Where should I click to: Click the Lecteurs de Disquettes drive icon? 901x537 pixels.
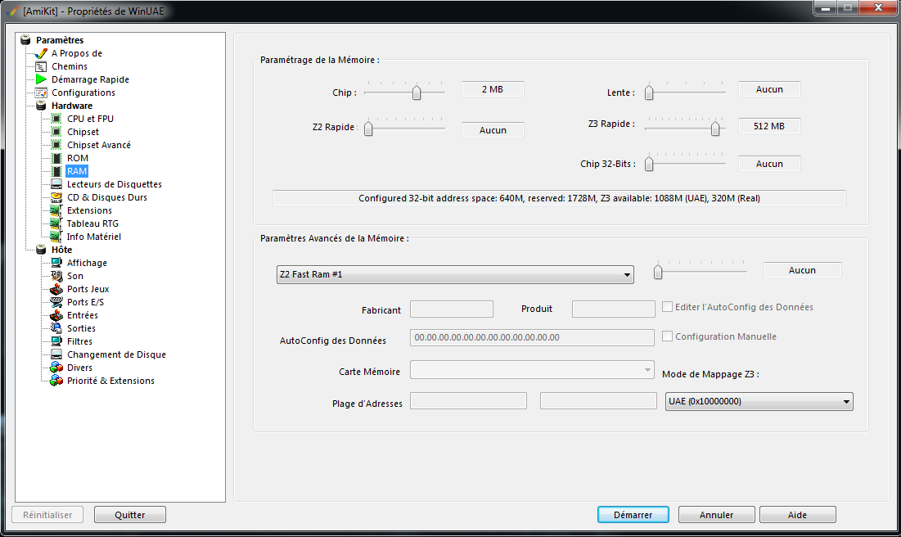coord(56,184)
